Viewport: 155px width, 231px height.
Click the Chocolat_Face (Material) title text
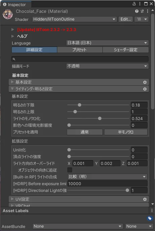42,11
